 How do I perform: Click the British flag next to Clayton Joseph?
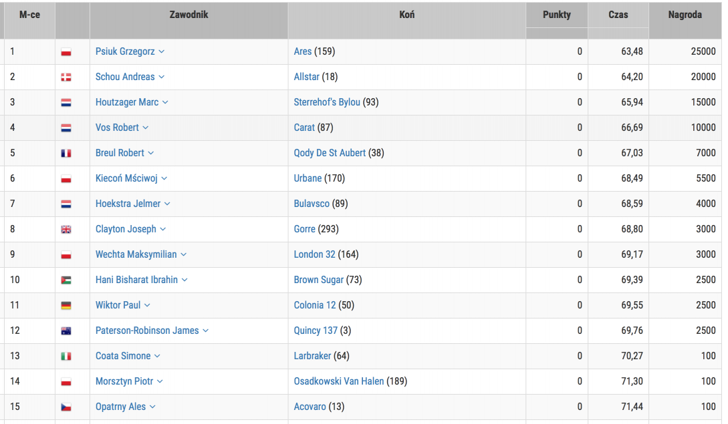66,230
